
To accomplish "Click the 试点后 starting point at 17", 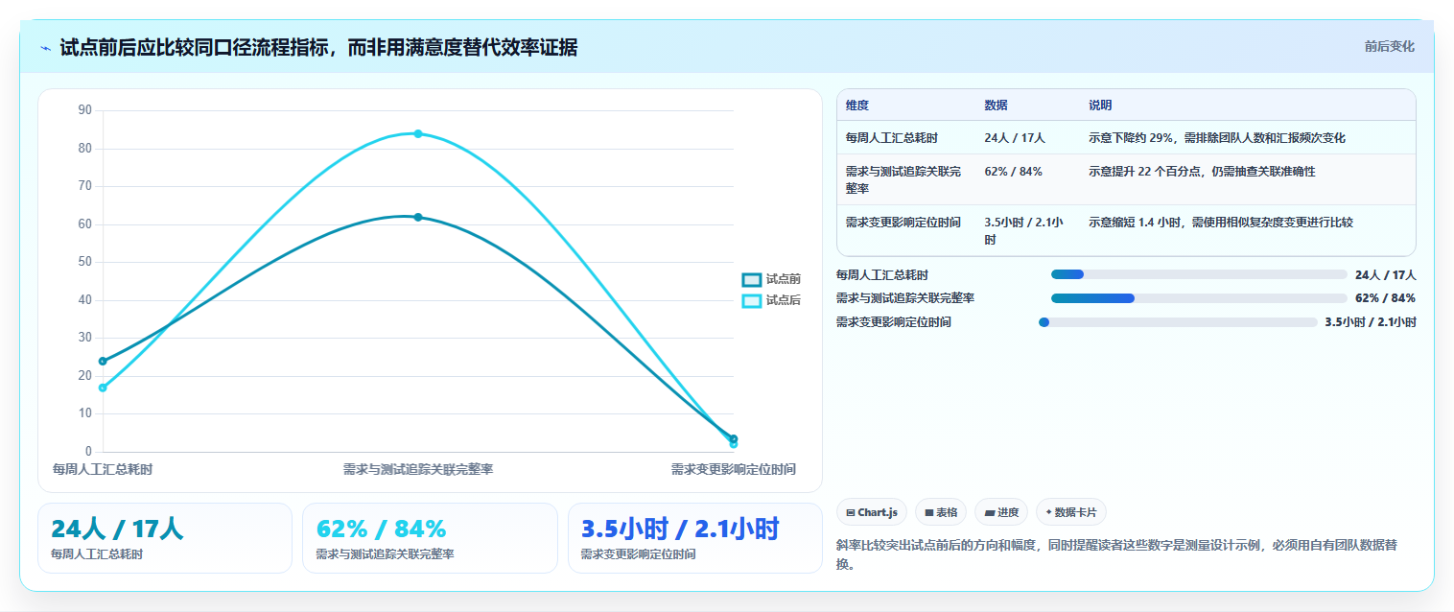I will pyautogui.click(x=103, y=388).
